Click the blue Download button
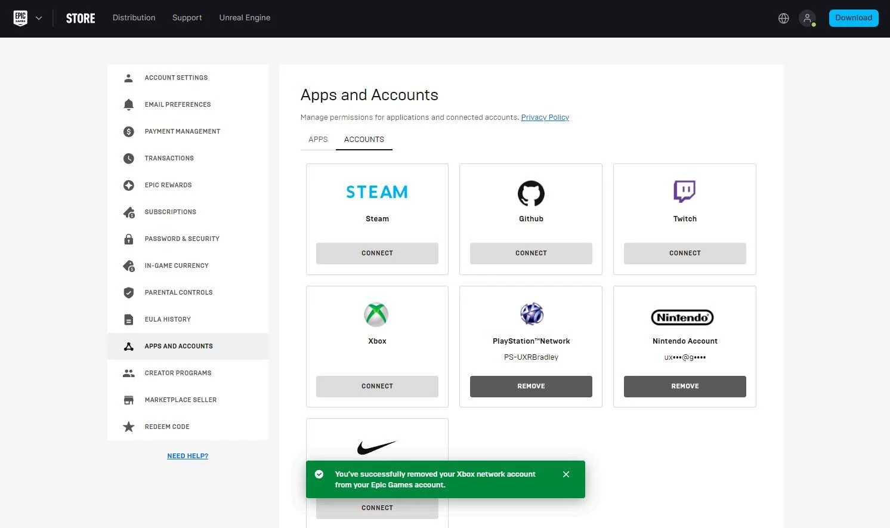 (x=854, y=18)
